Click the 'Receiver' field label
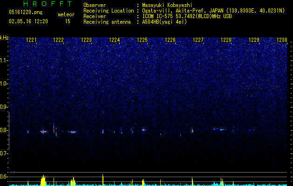 pos(95,16)
